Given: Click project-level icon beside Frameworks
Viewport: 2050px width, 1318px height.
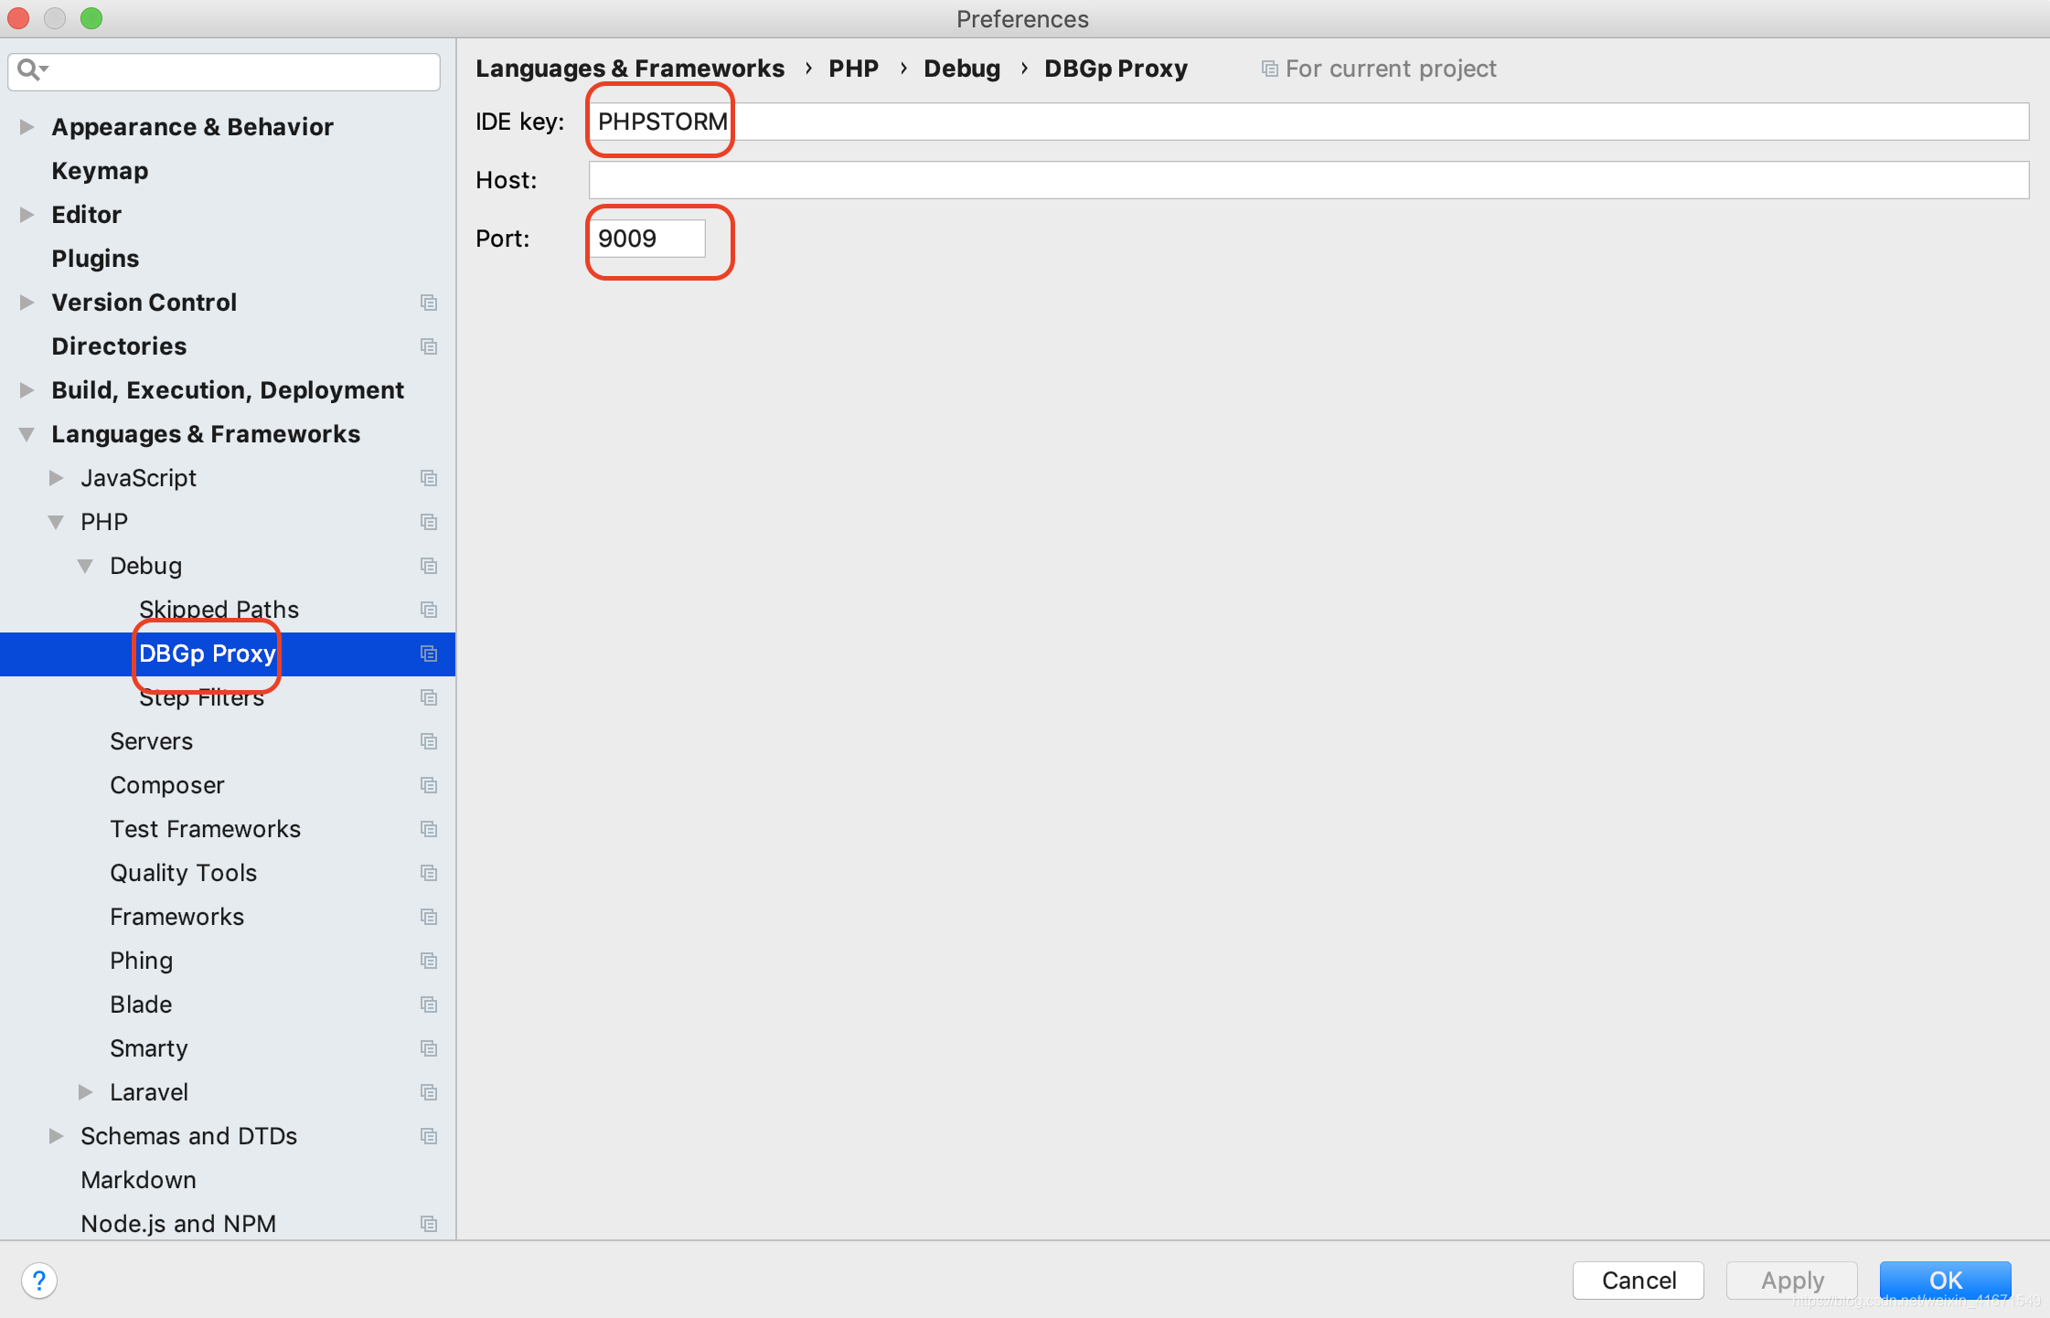Looking at the screenshot, I should [429, 917].
